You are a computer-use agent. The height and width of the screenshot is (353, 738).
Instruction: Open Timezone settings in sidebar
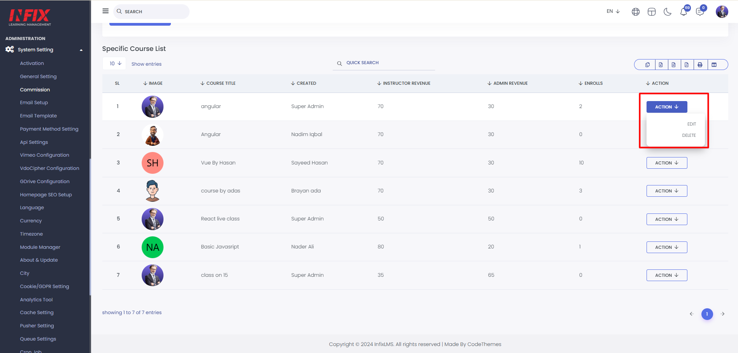32,234
